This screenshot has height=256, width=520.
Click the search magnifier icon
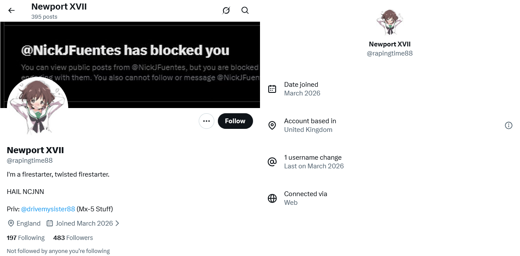click(245, 10)
